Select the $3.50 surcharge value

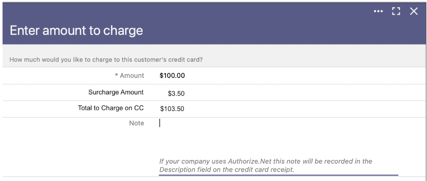(x=176, y=94)
